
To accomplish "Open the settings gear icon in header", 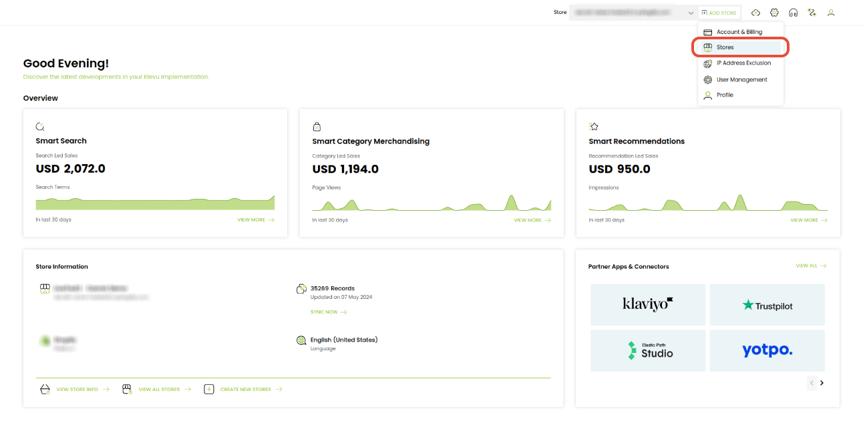I will pyautogui.click(x=774, y=13).
